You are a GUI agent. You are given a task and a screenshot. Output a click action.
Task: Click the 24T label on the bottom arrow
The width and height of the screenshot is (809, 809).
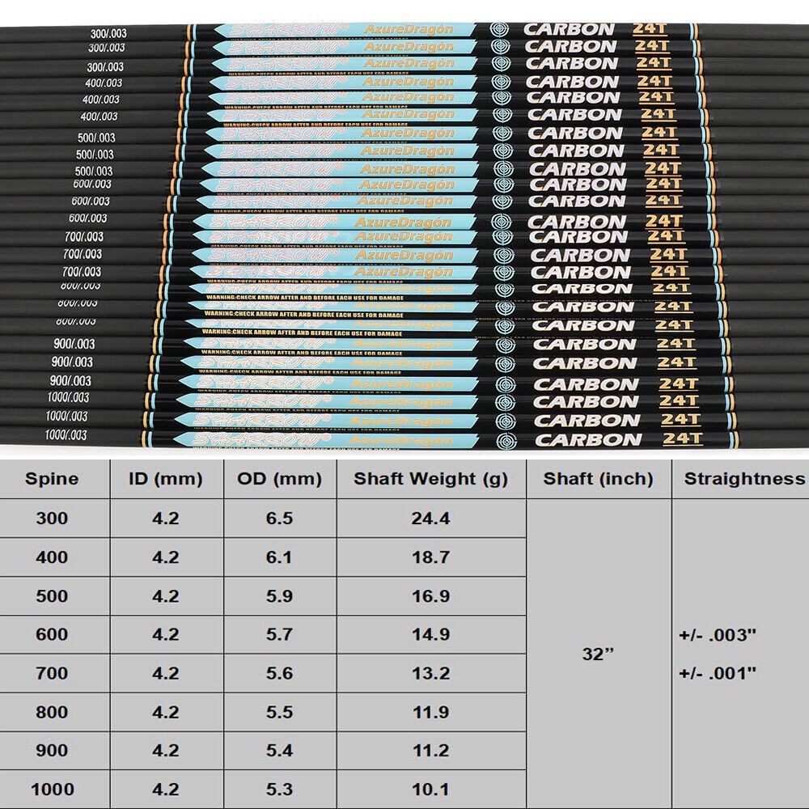681,438
